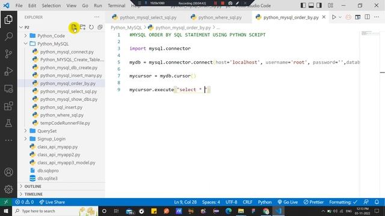Click Windows taskbar search box
The width and height of the screenshot is (385, 216).
click(55, 211)
